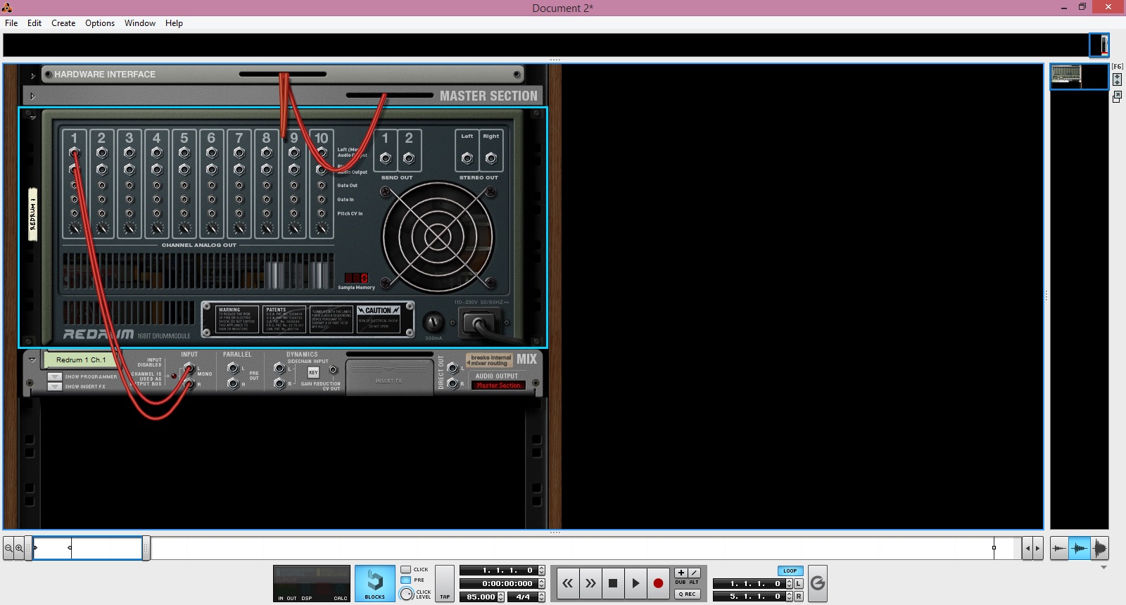Click the Direct Out L jack
1126x605 pixels.
(453, 368)
